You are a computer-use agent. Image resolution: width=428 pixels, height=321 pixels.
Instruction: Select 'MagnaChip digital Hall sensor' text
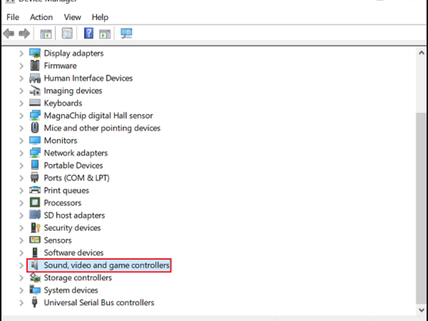(98, 116)
